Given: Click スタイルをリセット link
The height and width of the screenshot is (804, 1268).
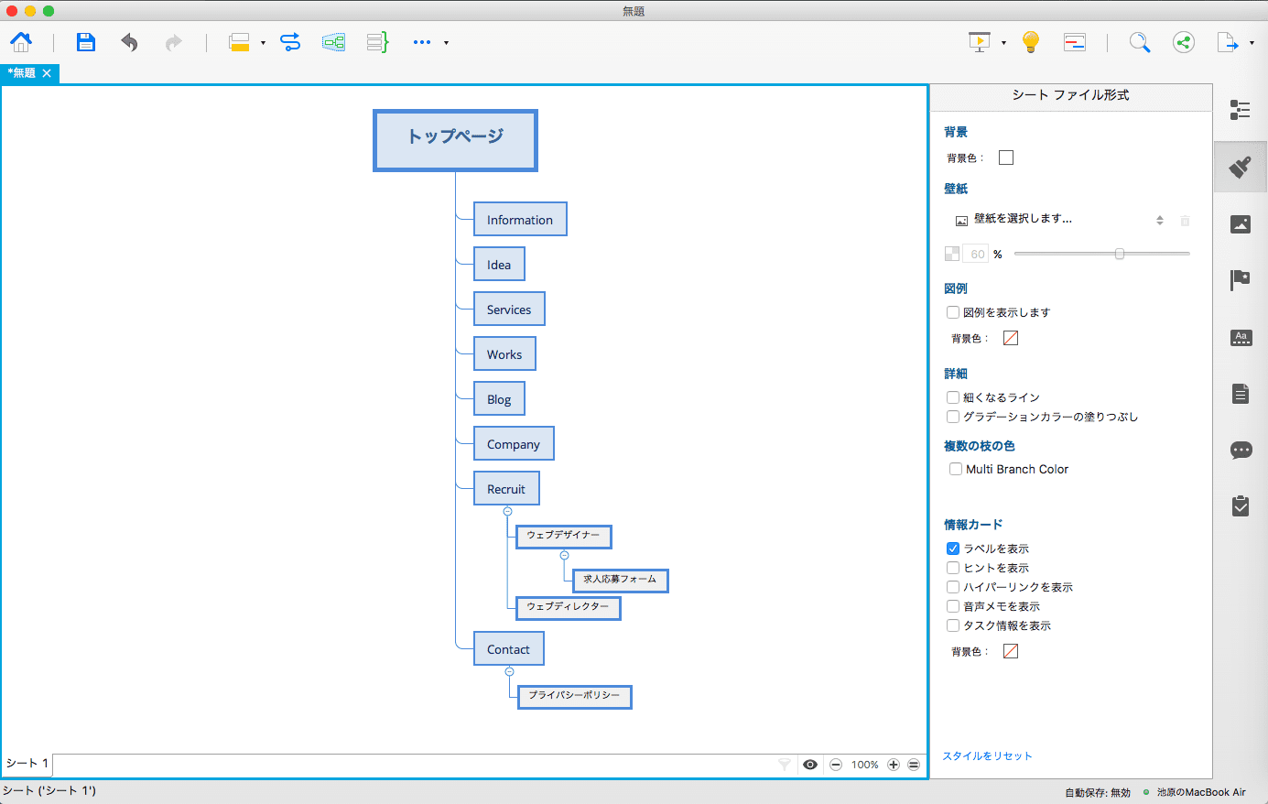Looking at the screenshot, I should 987,755.
